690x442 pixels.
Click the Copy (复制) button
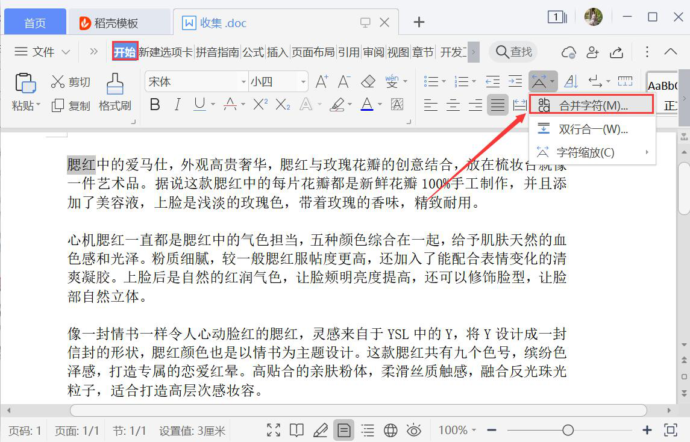coord(71,105)
